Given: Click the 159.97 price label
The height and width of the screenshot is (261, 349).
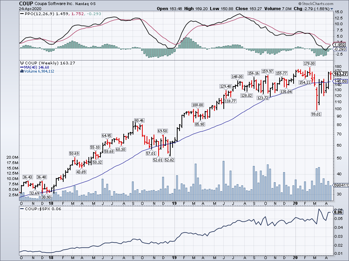Looking at the screenshot, I should (x=267, y=71).
